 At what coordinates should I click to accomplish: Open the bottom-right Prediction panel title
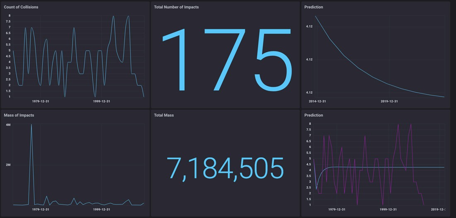click(313, 115)
